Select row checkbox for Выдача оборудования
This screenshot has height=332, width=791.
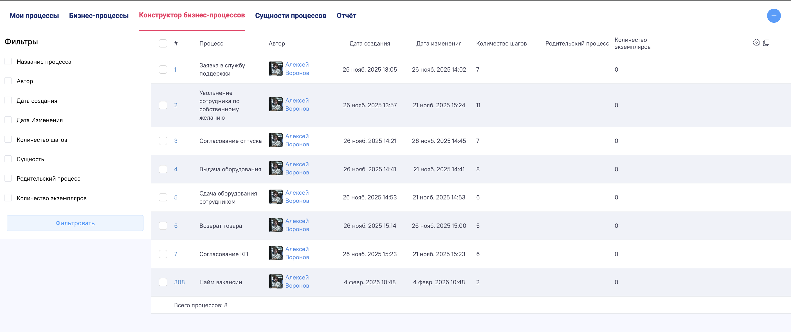click(163, 169)
